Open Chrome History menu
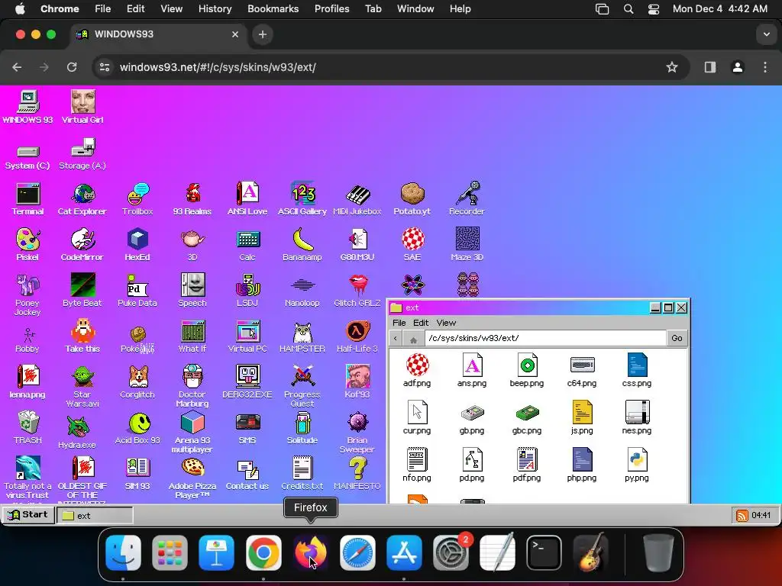This screenshot has height=586, width=782. click(215, 8)
